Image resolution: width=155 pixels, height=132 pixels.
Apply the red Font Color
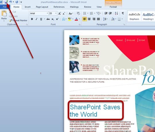tap(76, 19)
